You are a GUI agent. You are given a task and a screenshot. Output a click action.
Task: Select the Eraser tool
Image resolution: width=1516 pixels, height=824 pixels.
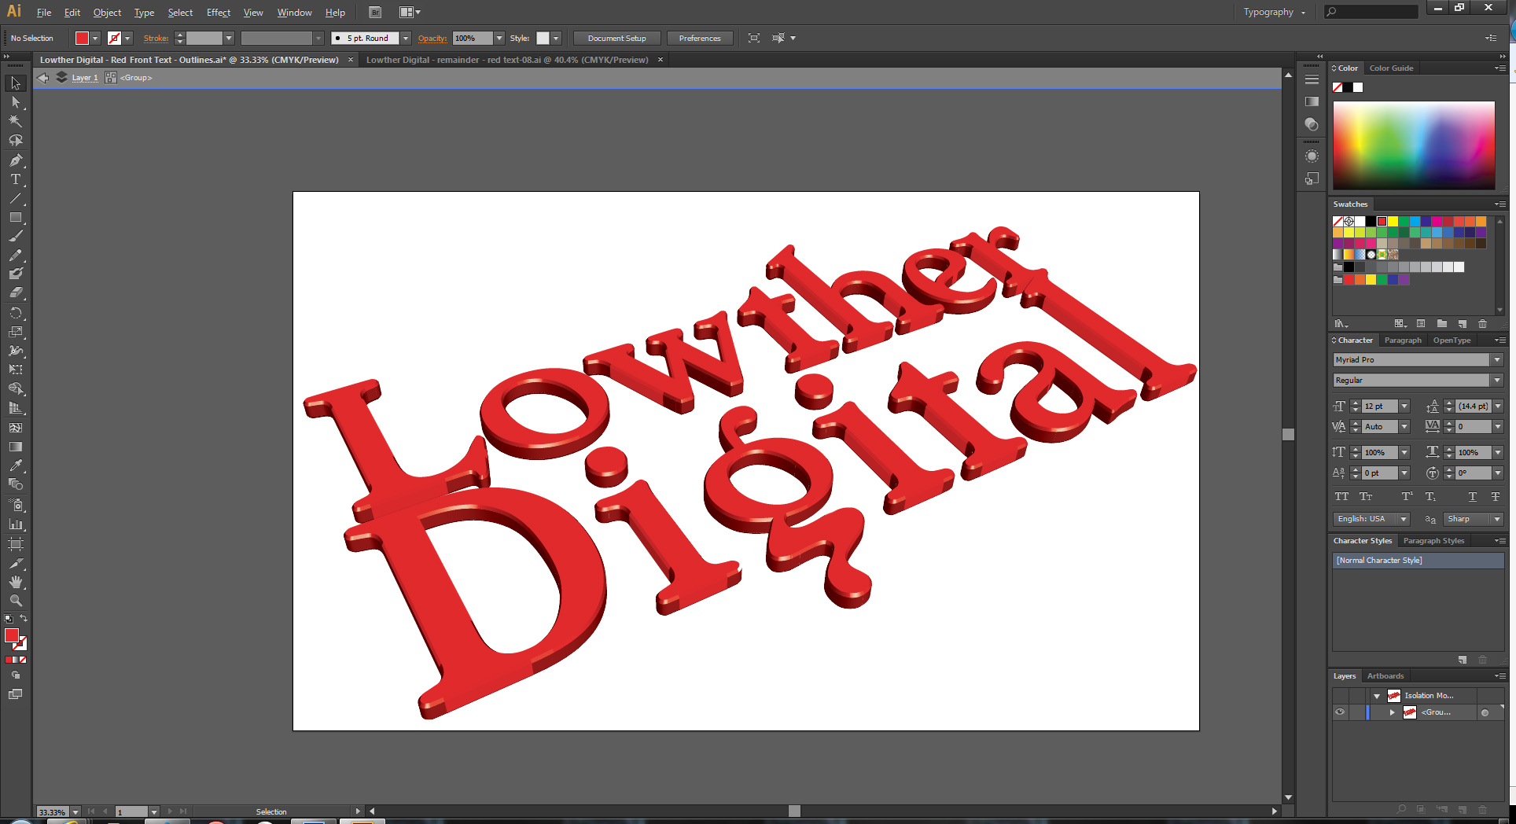16,292
